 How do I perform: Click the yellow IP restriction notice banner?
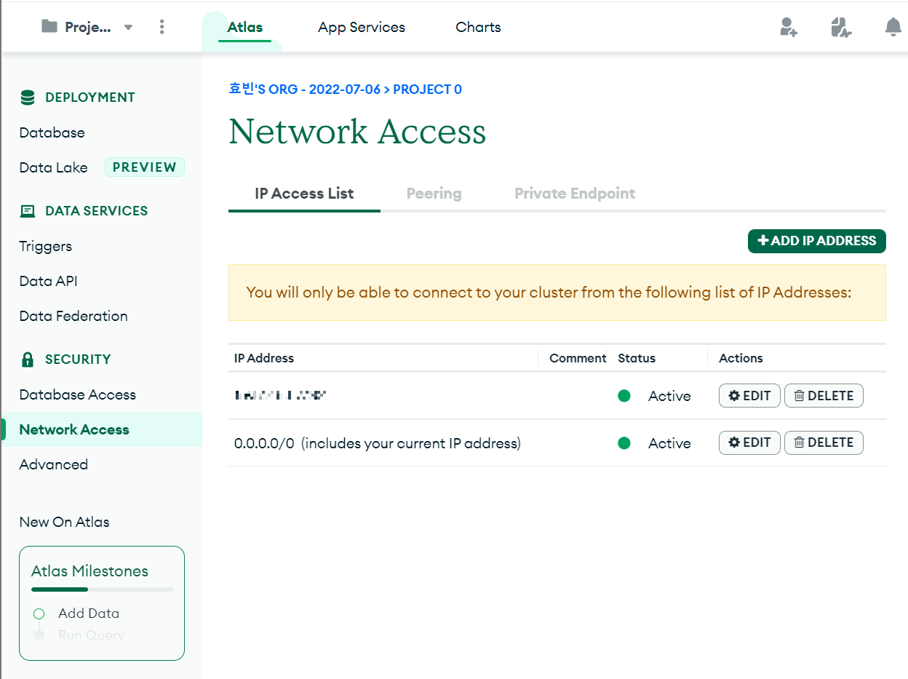point(557,293)
